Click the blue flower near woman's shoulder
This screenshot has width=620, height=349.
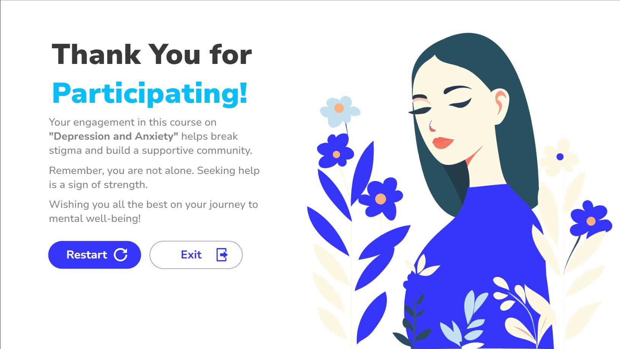point(380,198)
